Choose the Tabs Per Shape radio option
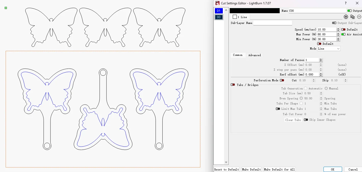 301,103
